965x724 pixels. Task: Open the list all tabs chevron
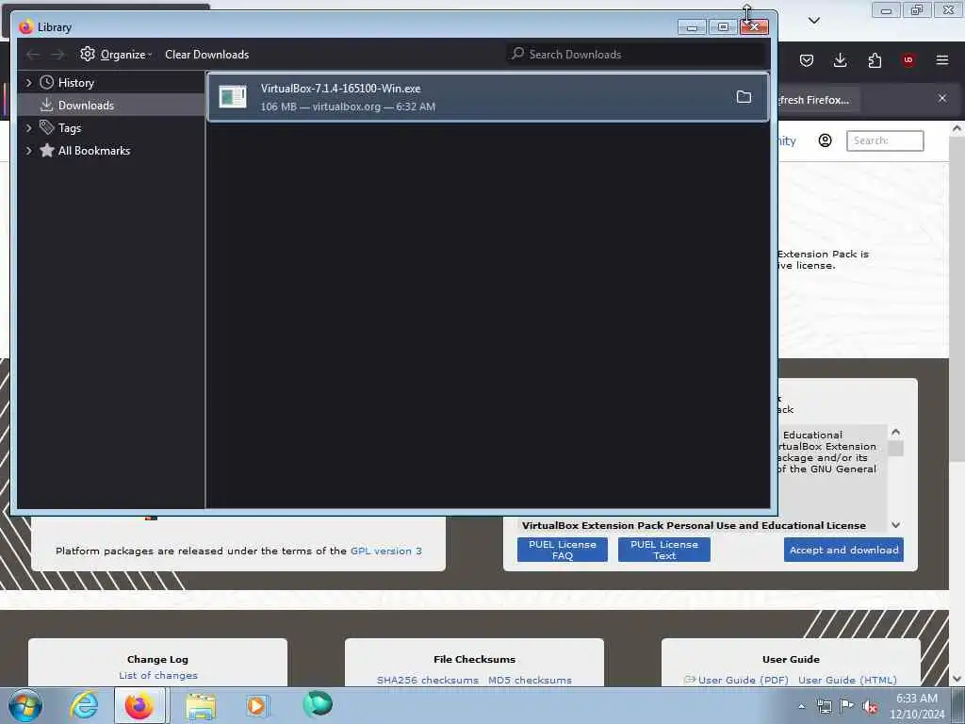pyautogui.click(x=813, y=21)
